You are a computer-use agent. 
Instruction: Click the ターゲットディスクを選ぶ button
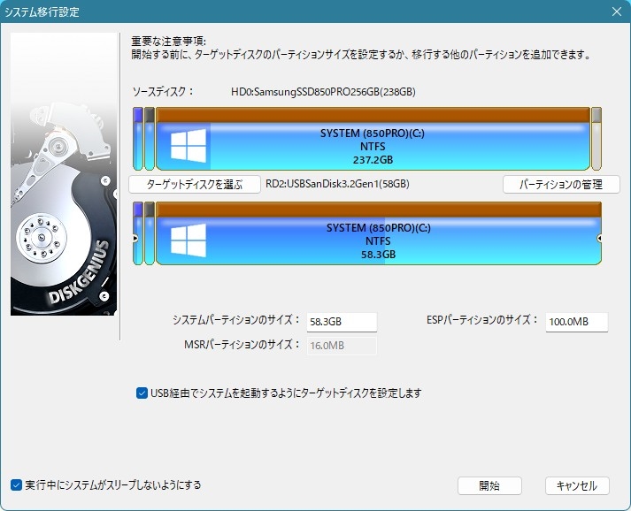click(x=195, y=185)
